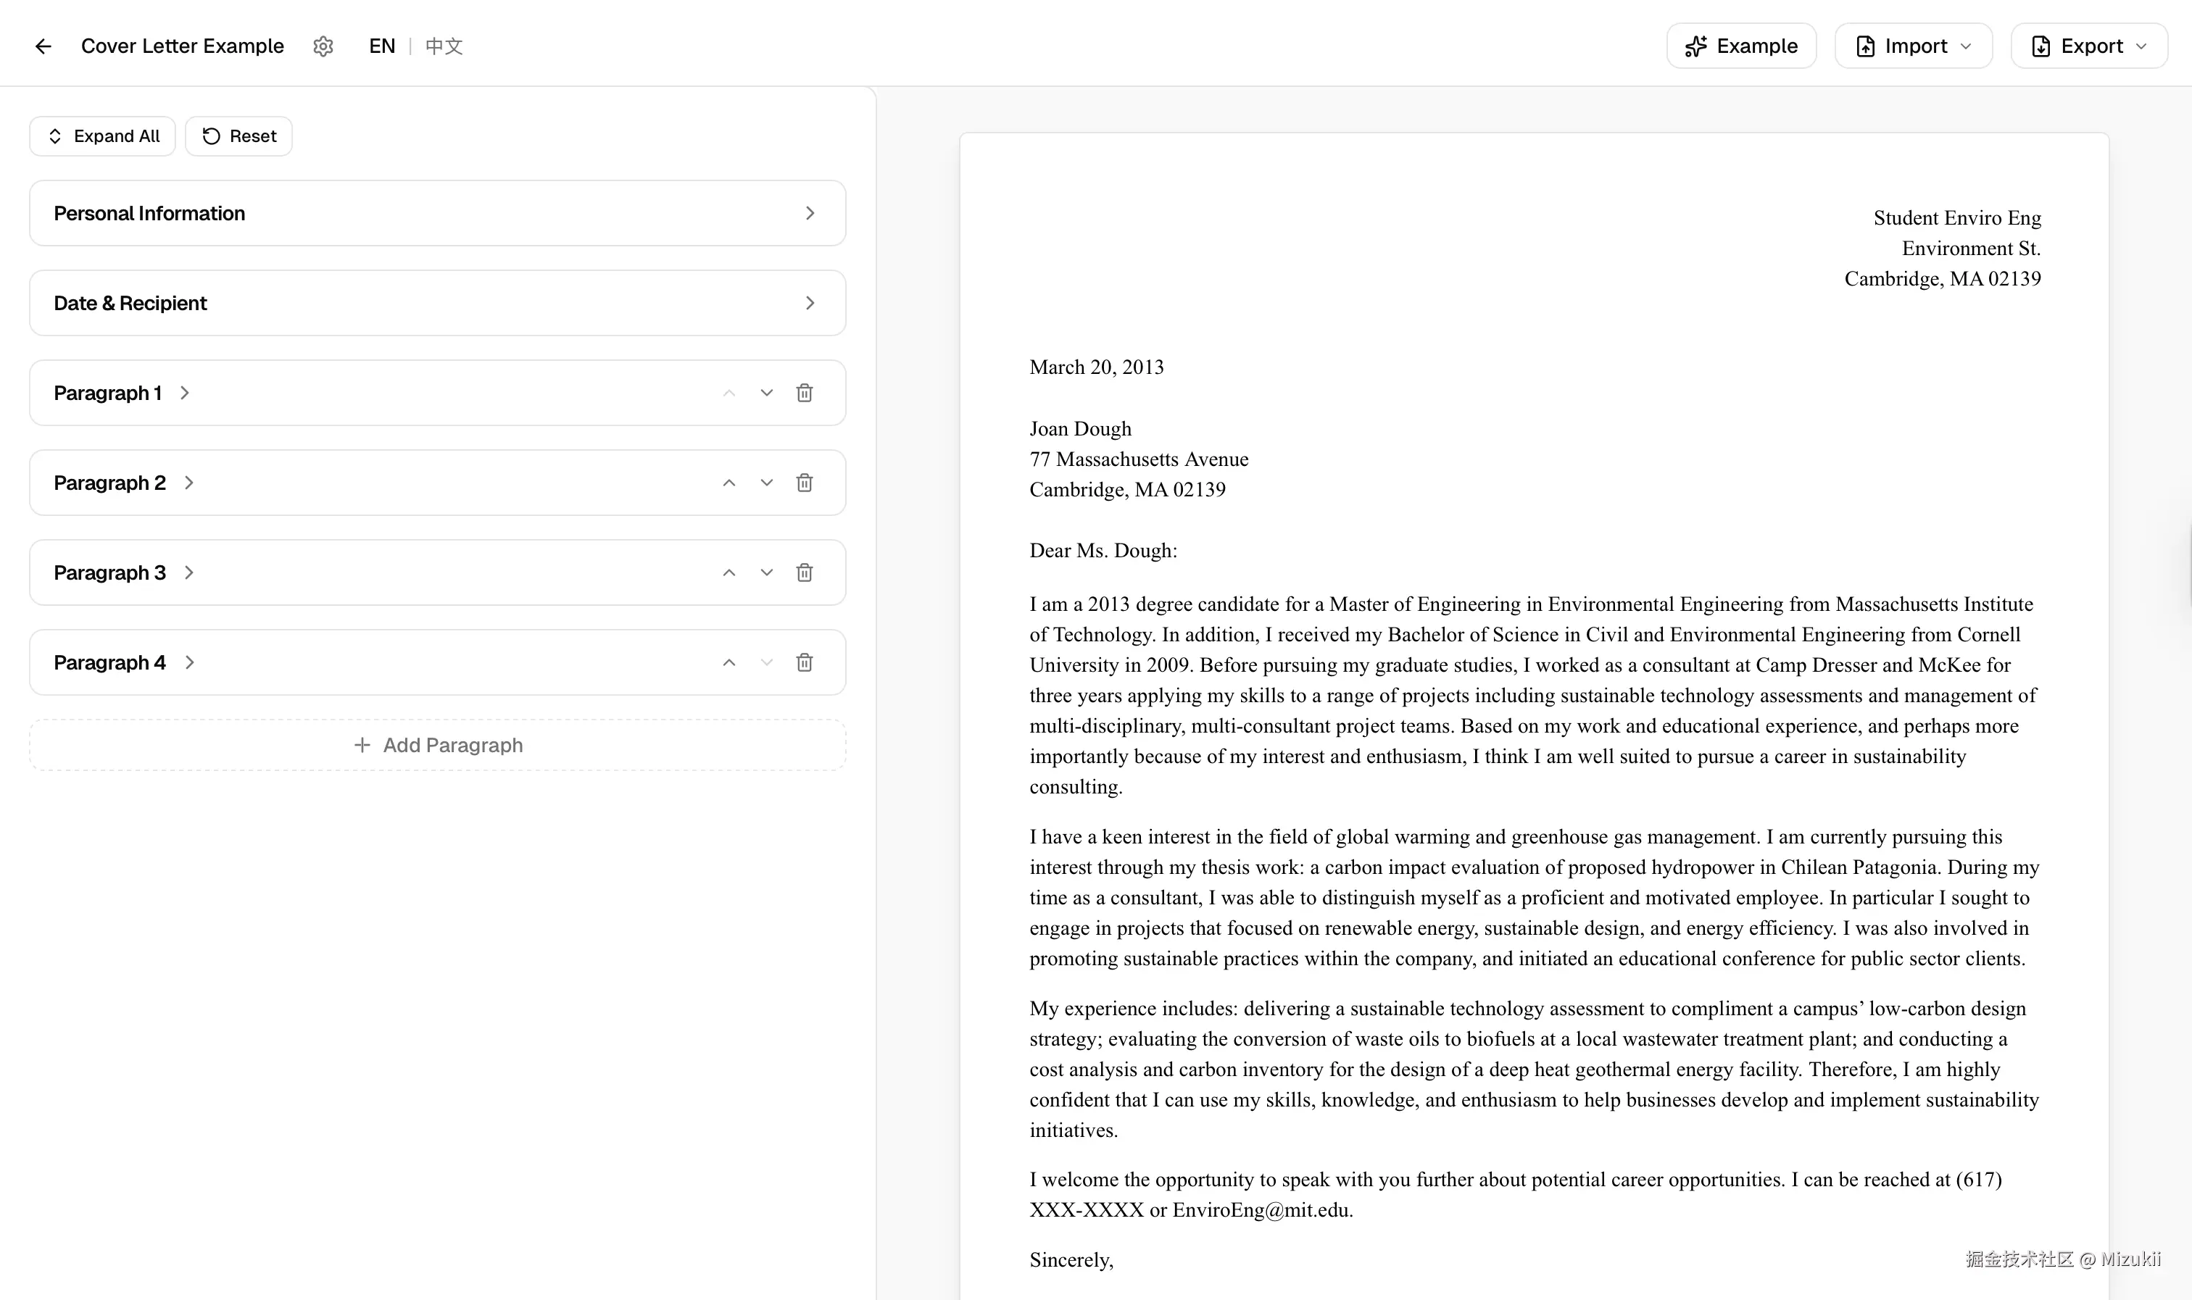Switch language to 中文
The width and height of the screenshot is (2192, 1300).
[x=444, y=46]
